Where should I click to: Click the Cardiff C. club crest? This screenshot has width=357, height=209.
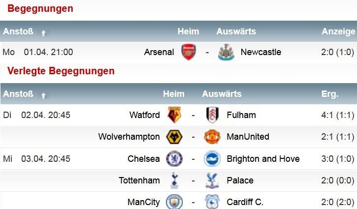212,202
